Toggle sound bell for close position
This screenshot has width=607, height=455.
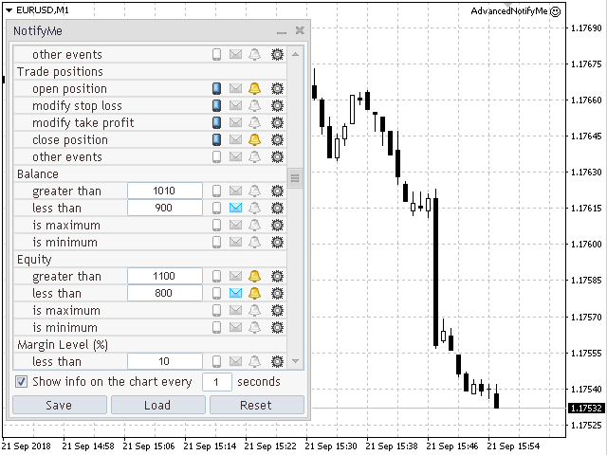click(x=254, y=139)
